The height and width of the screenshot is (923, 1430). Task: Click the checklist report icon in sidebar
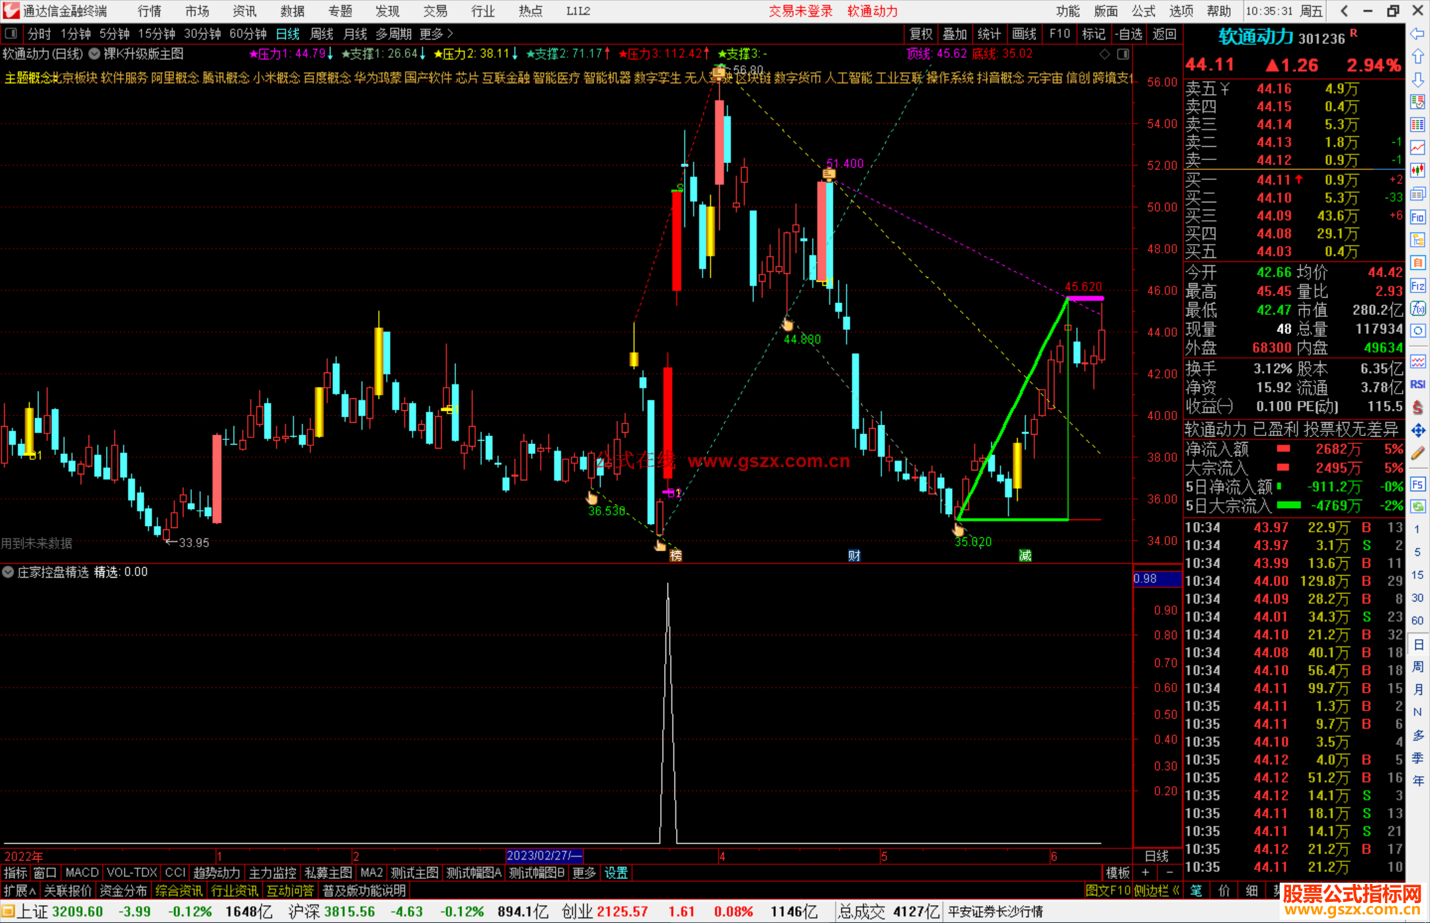(x=1417, y=102)
